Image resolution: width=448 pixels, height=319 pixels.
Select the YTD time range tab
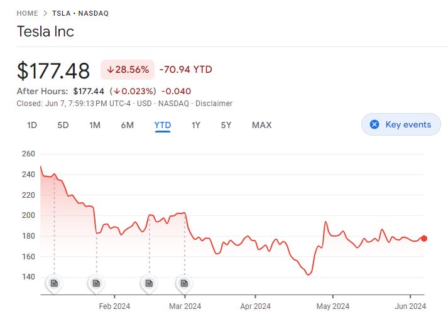(x=163, y=125)
